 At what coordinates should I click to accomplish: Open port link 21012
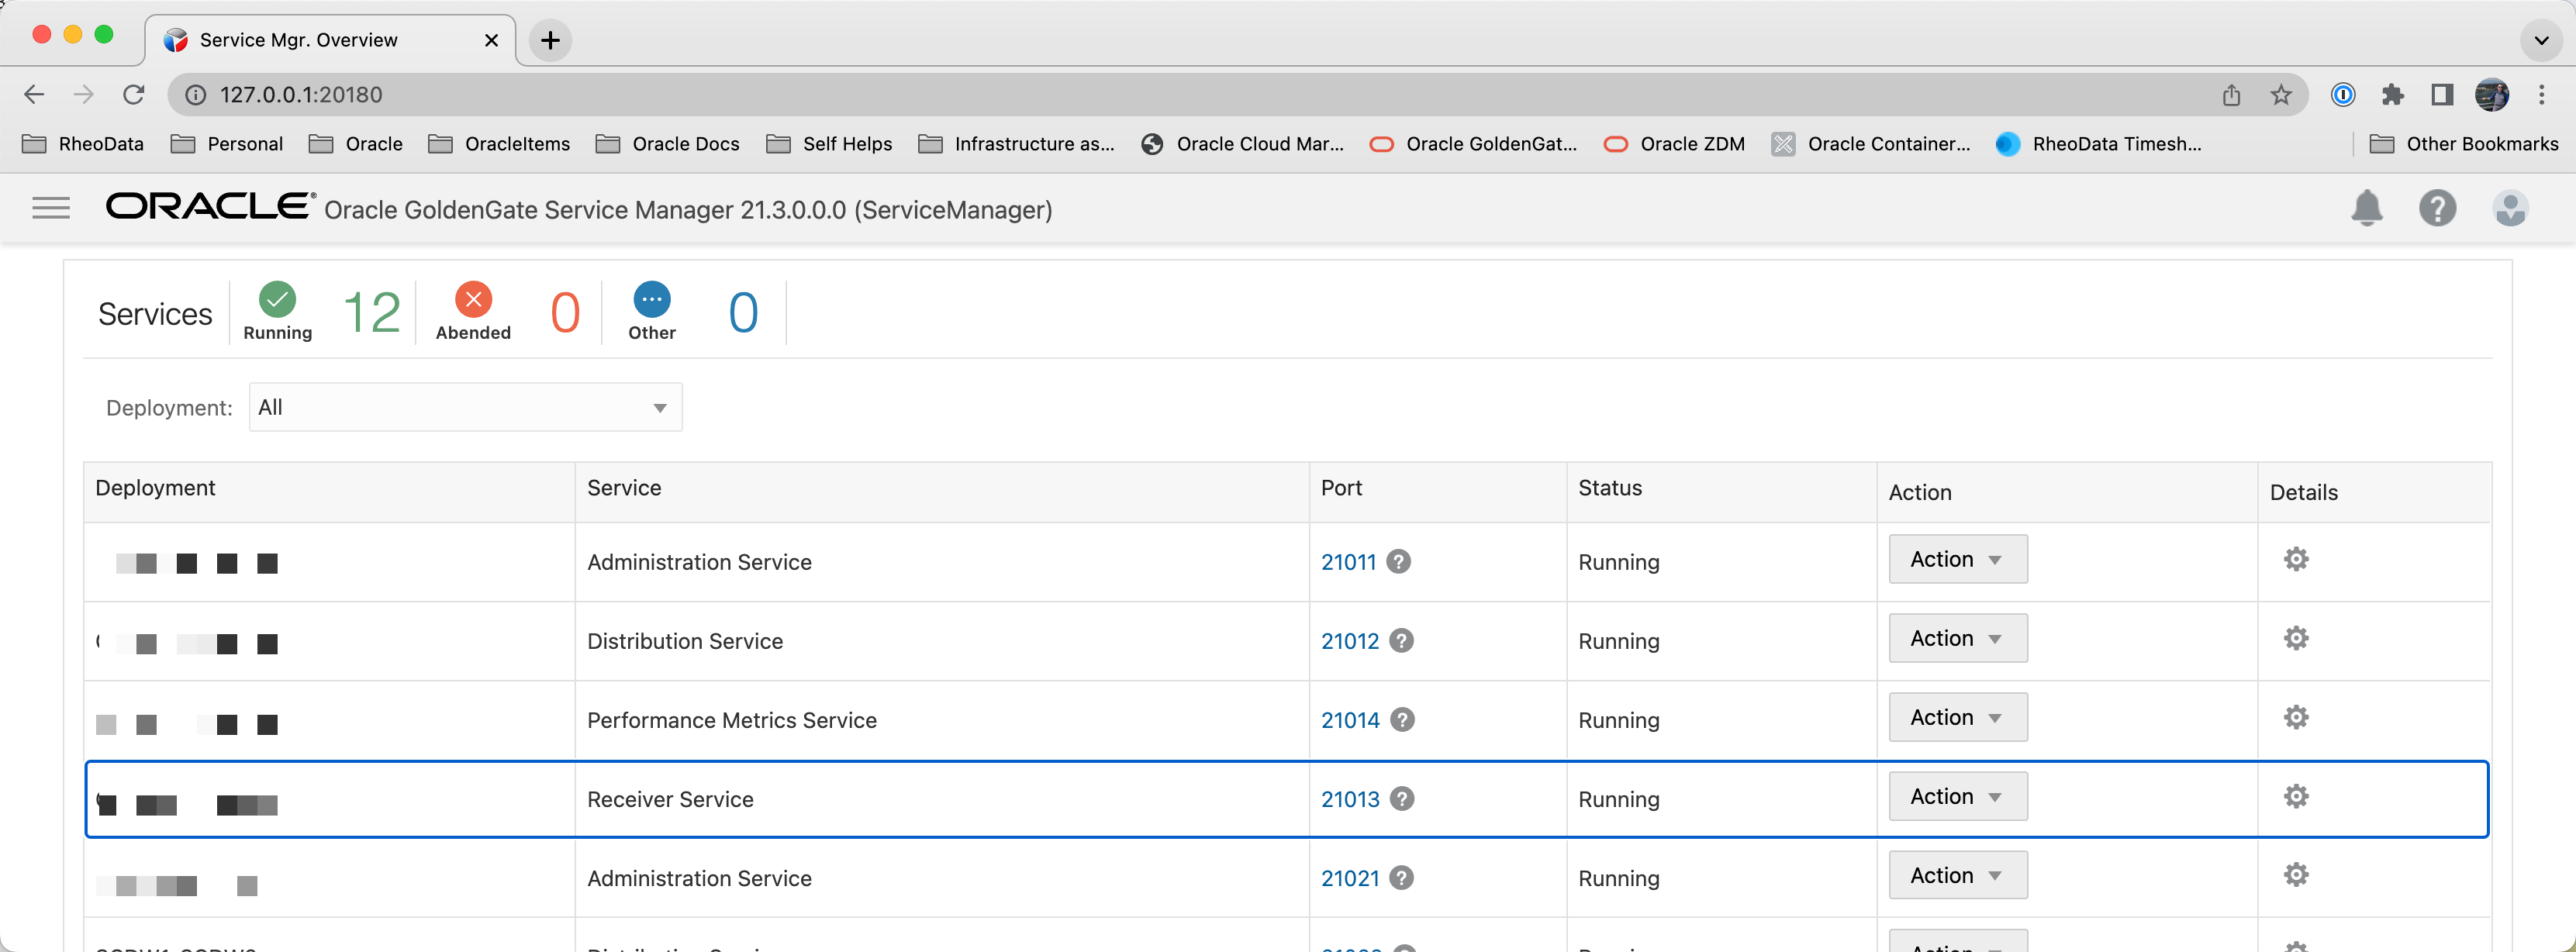[x=1350, y=641]
